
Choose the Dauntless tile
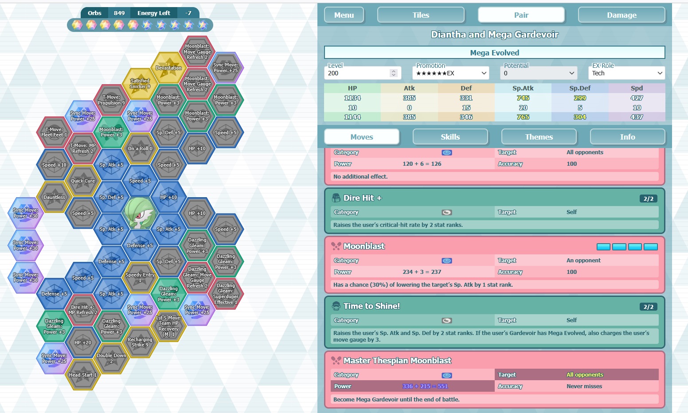click(54, 197)
